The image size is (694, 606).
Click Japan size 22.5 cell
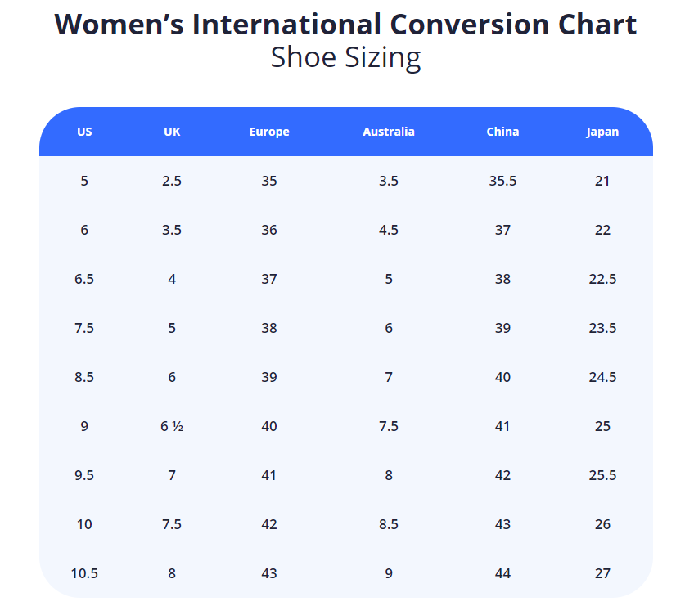click(x=602, y=279)
